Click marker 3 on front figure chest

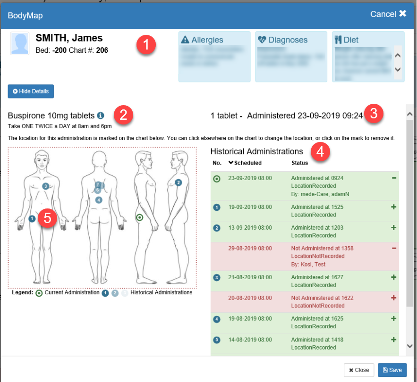(x=45, y=186)
